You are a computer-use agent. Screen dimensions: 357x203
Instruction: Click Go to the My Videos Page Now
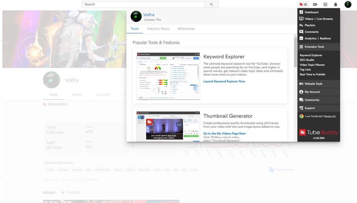point(224,134)
